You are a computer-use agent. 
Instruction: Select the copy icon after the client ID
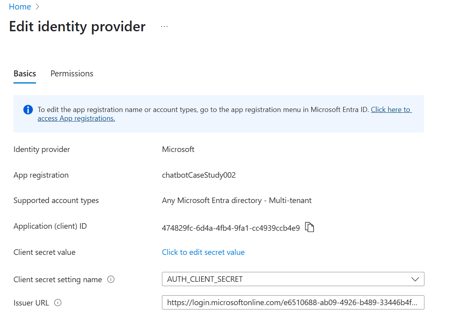(x=310, y=227)
